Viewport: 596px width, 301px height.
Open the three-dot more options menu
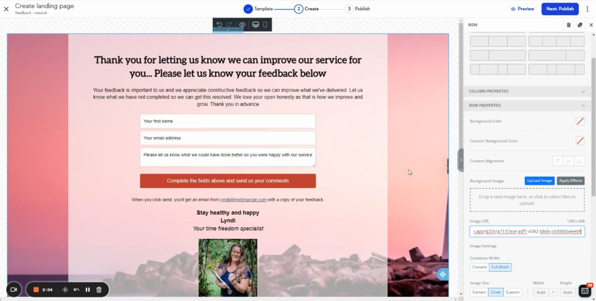click(587, 9)
